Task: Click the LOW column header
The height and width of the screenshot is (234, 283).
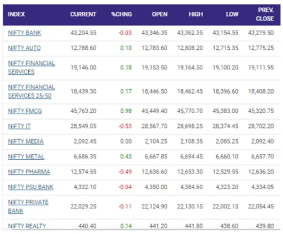Action: pos(232,14)
